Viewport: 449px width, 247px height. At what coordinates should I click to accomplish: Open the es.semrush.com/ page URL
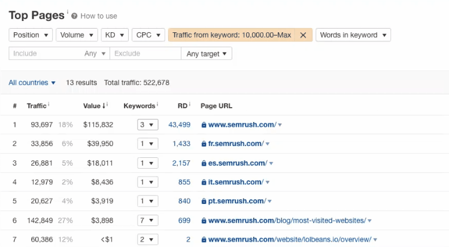click(238, 163)
